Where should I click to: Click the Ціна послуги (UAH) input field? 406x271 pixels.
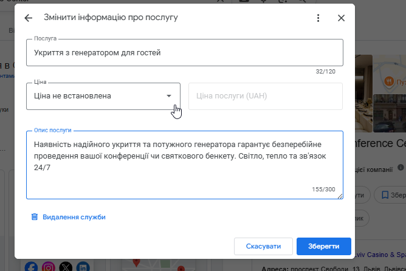point(266,96)
